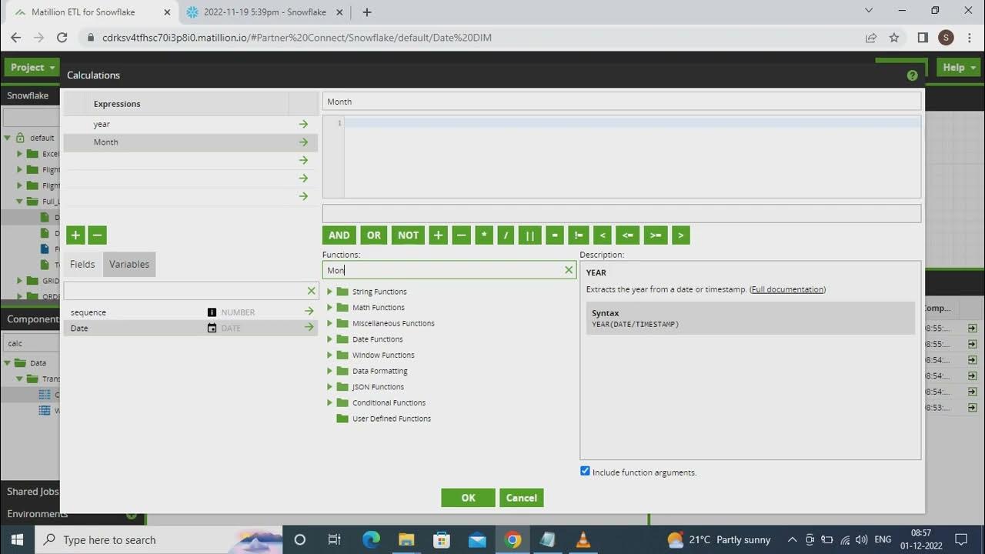Select the Month expression row

pyautogui.click(x=191, y=142)
